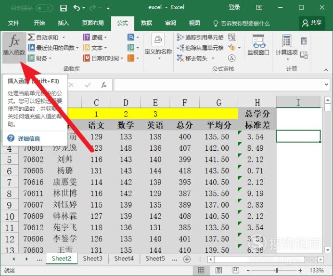Image resolution: width=333 pixels, height=276 pixels.
Task: Switch to Page Layout view
Action: [218, 270]
